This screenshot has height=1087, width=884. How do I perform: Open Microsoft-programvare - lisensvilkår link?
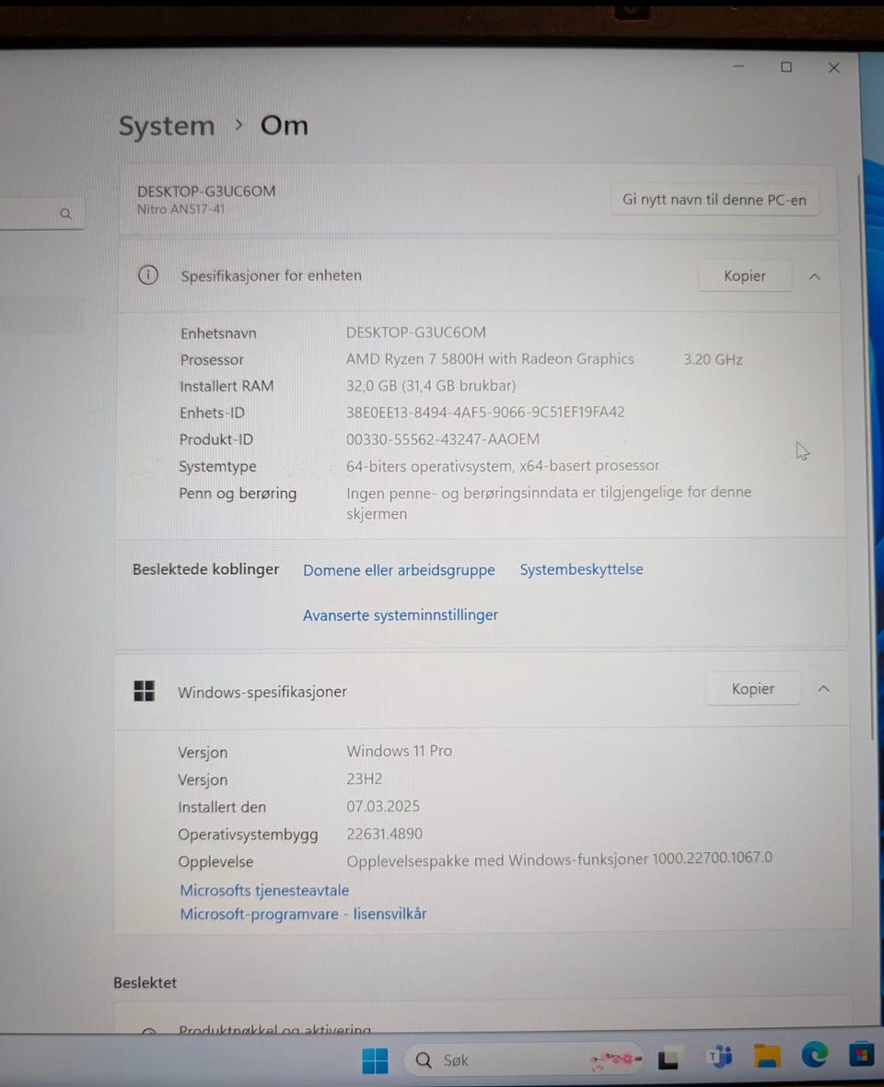[304, 914]
